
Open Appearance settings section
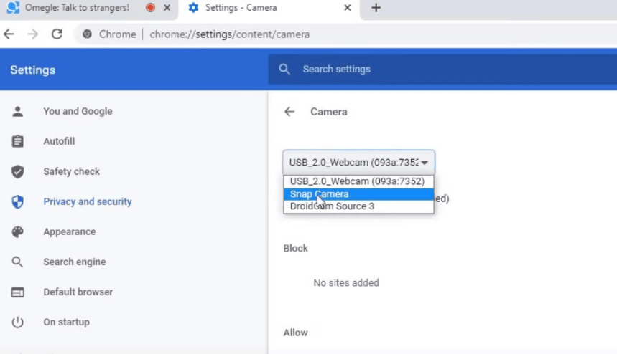(70, 231)
